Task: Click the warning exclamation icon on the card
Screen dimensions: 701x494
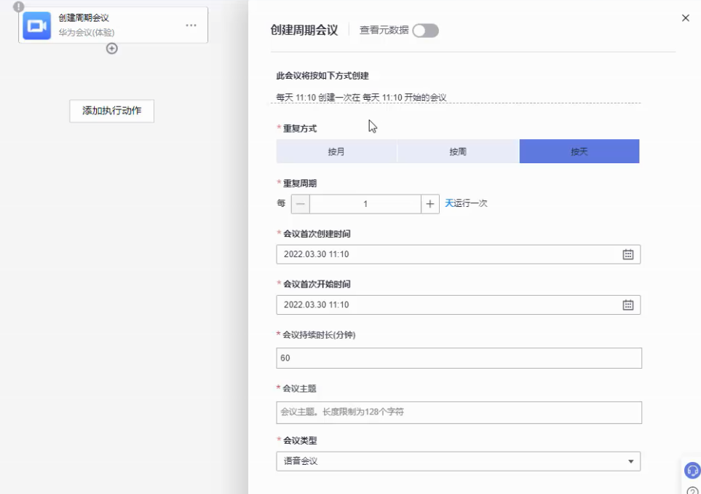Action: (x=19, y=7)
